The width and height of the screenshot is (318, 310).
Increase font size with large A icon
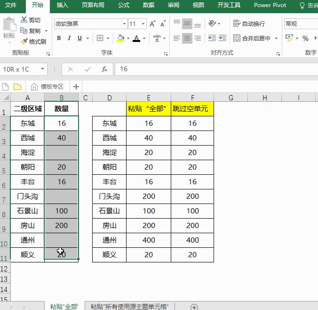152,24
